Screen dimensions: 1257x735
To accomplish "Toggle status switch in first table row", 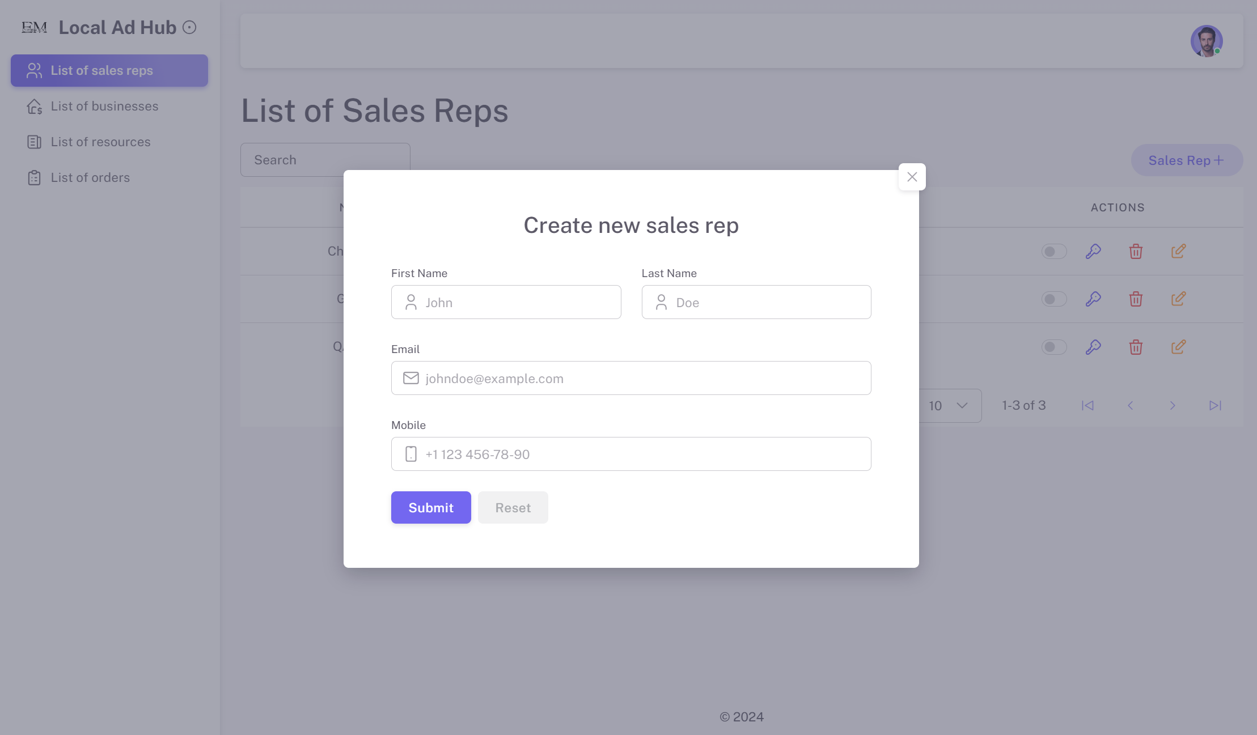I will [1054, 251].
